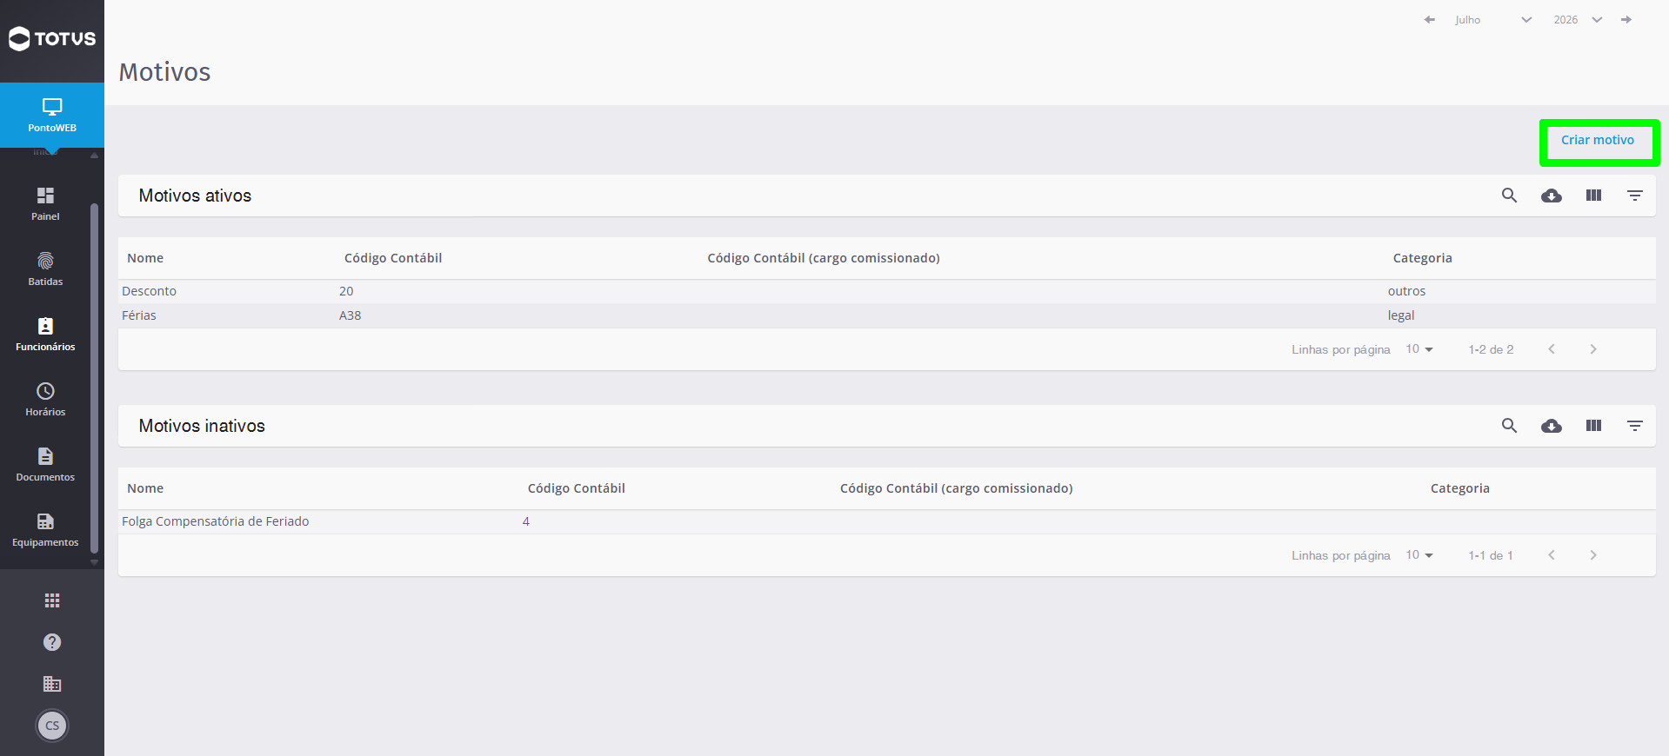
Task: Go to previous month arrow
Action: click(x=1429, y=19)
